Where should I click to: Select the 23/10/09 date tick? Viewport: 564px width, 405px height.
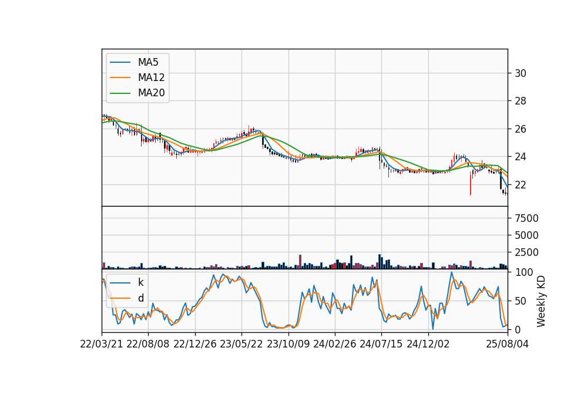(x=288, y=344)
